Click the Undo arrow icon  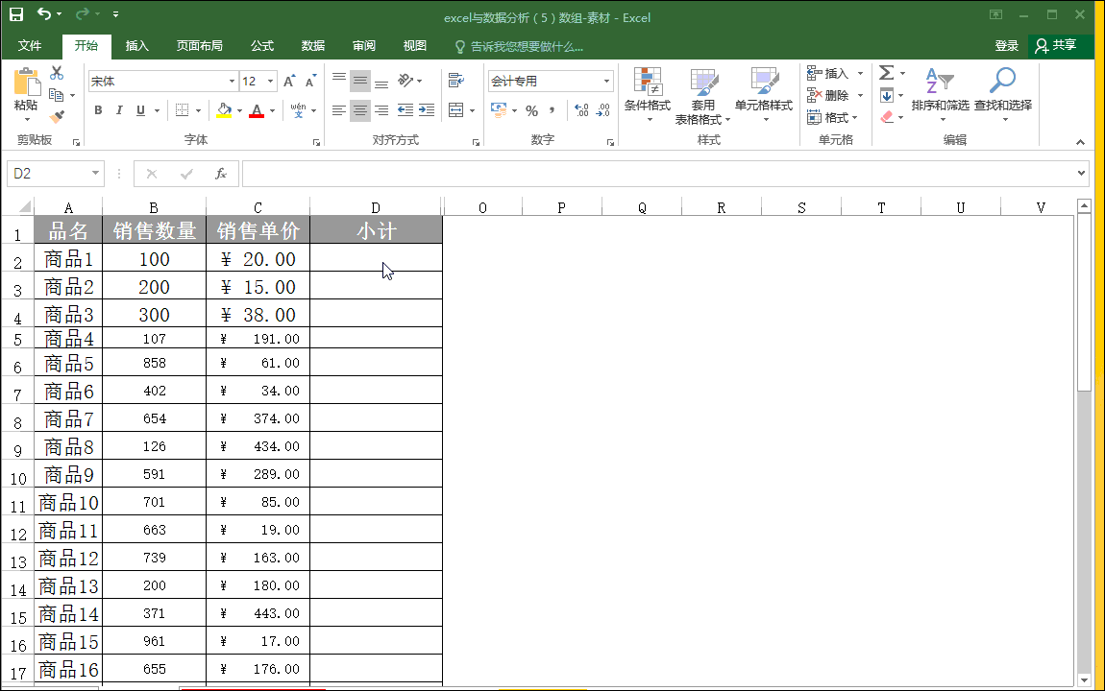[x=44, y=14]
